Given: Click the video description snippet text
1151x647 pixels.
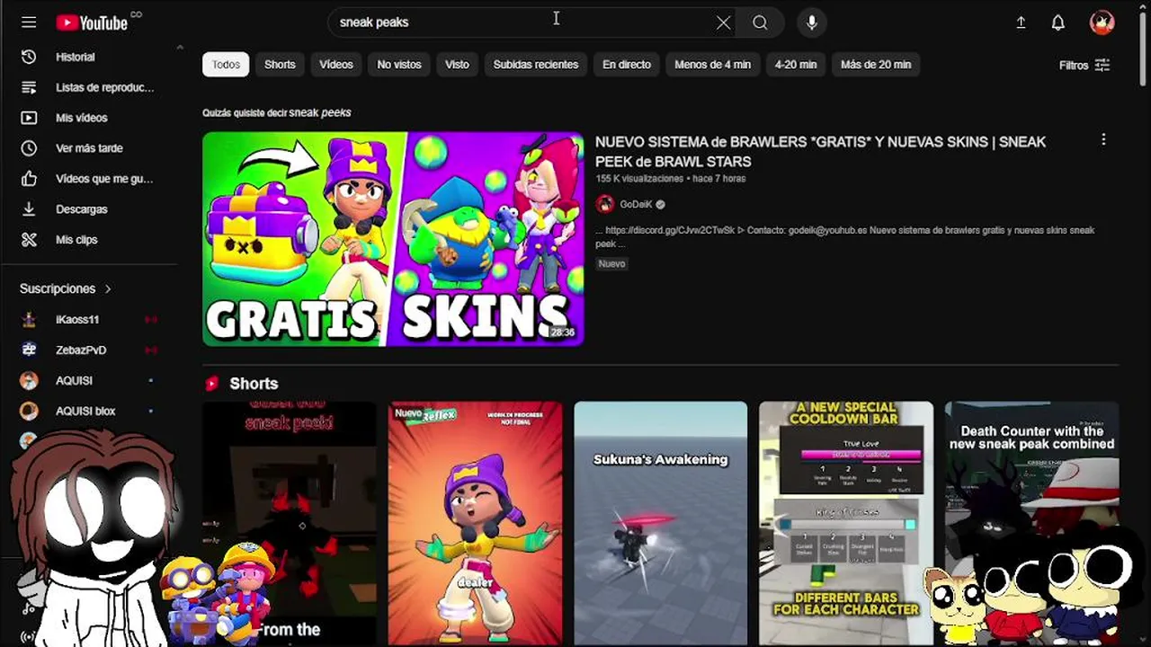Looking at the screenshot, I should (x=844, y=236).
